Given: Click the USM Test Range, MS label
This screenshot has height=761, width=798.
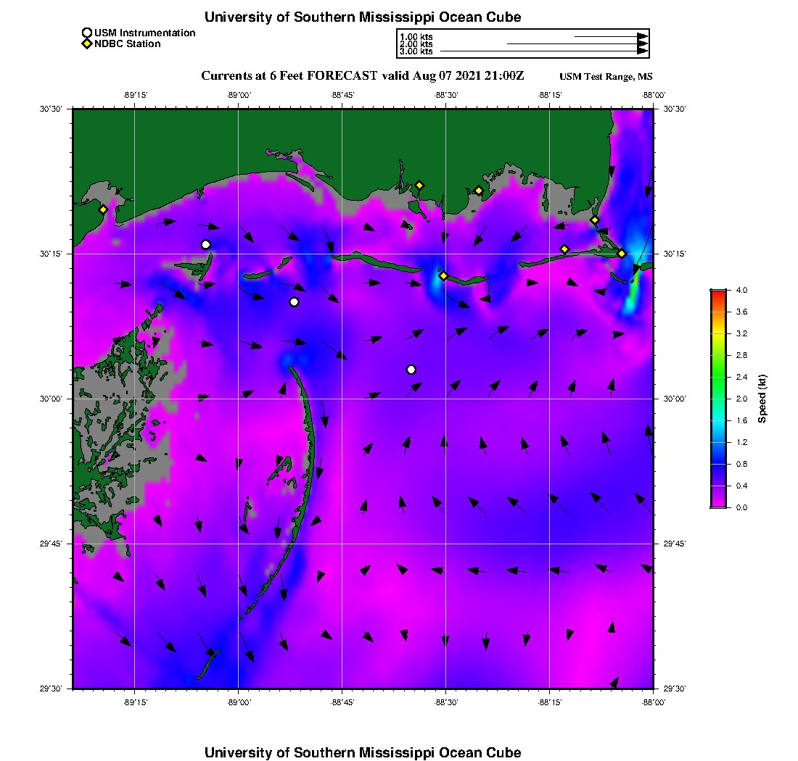Looking at the screenshot, I should click(x=606, y=77).
